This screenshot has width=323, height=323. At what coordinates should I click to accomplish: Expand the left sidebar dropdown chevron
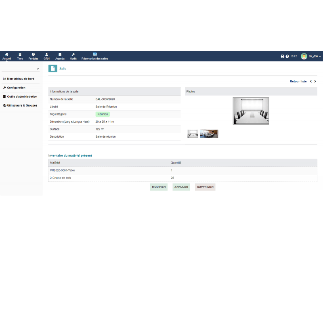click(x=38, y=69)
